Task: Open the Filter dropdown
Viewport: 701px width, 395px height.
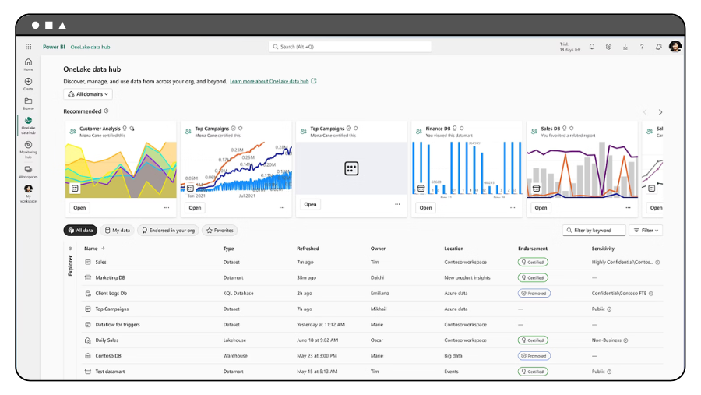Action: (x=646, y=231)
